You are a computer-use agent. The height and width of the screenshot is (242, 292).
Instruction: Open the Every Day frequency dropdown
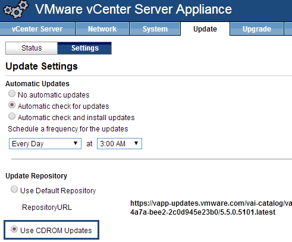[45, 143]
